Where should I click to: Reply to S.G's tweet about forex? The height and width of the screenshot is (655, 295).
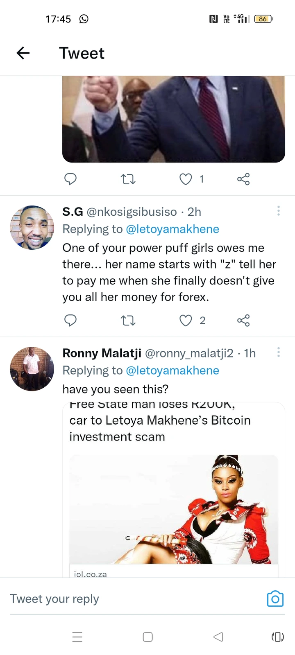tap(70, 321)
